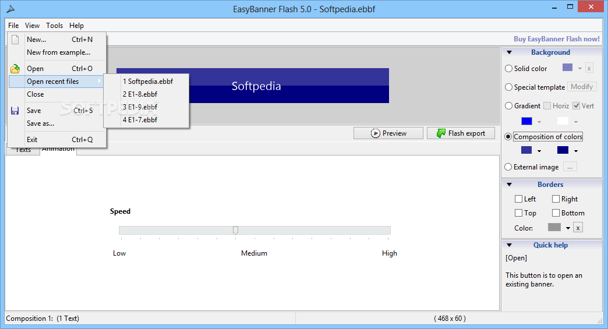Image resolution: width=608 pixels, height=329 pixels.
Task: Click the Speed slider handle
Action: coord(235,231)
